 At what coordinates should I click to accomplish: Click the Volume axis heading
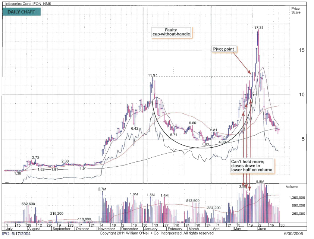292,186
